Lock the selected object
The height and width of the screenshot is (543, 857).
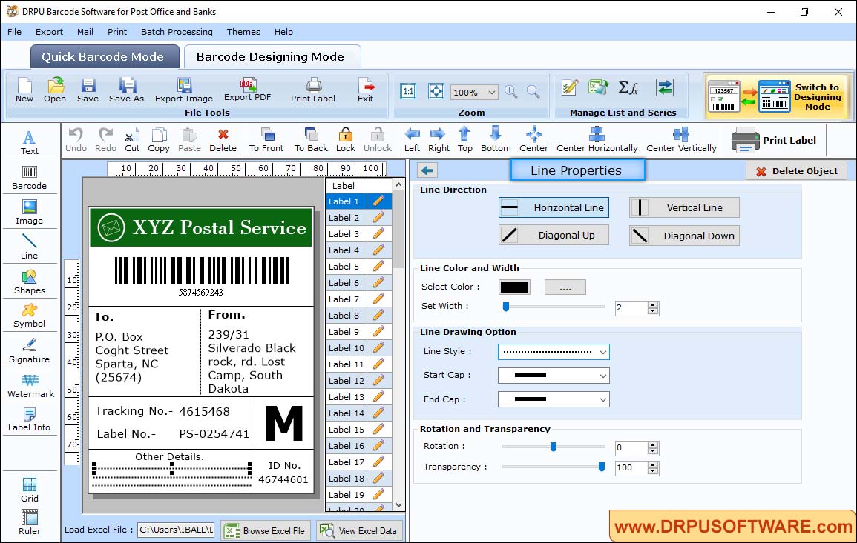pos(346,140)
